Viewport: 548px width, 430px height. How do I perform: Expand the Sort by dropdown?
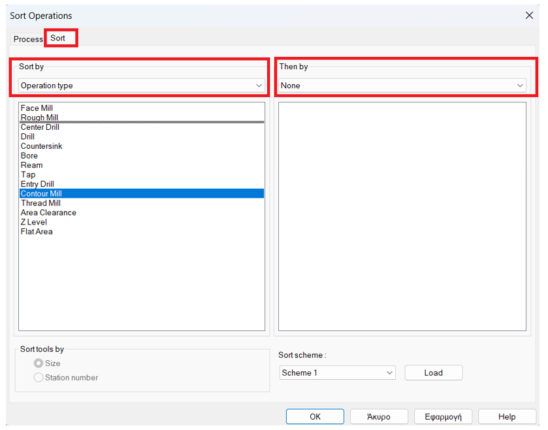tap(141, 85)
